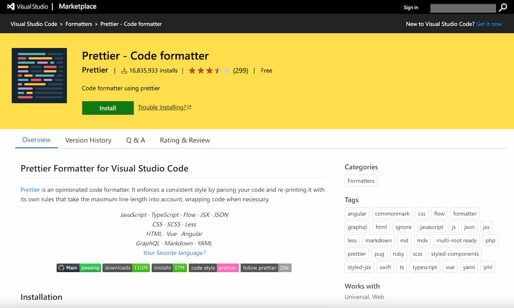Open the Rating & Review tab

click(185, 140)
